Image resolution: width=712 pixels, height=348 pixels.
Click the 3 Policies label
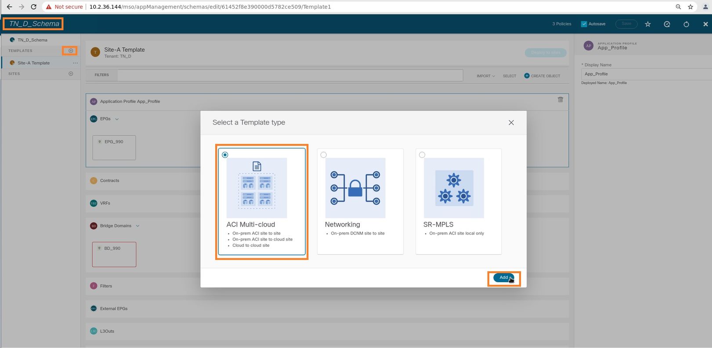[x=562, y=24]
